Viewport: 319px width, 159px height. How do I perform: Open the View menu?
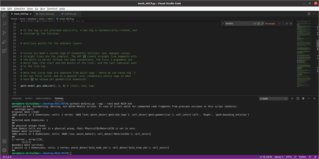pyautogui.click(x=30, y=9)
